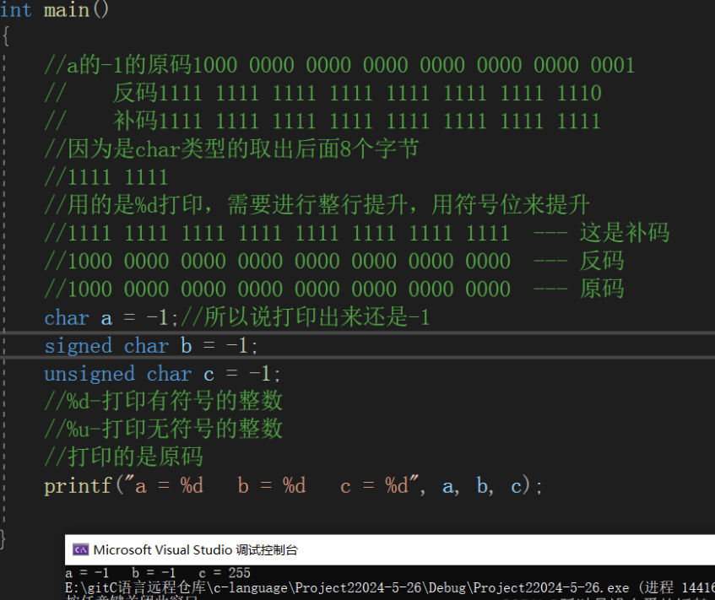Click the comment line beginning with '补码1111'
Image resolution: width=715 pixels, height=600 pixels.
322,121
